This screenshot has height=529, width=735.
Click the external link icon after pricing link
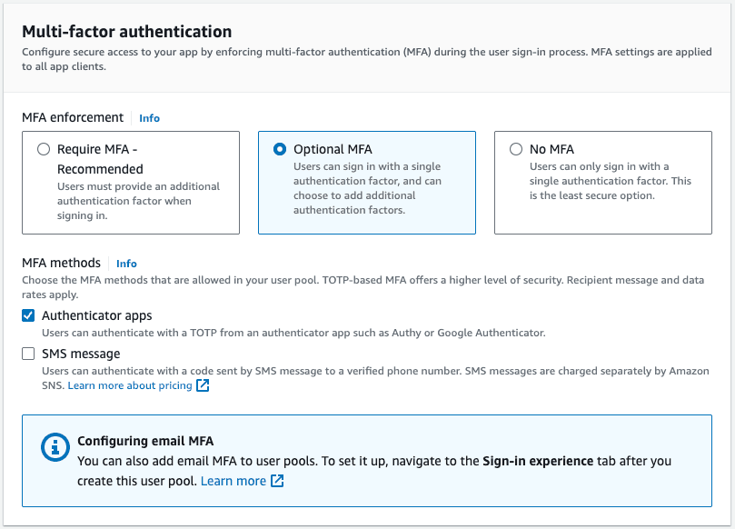point(201,385)
